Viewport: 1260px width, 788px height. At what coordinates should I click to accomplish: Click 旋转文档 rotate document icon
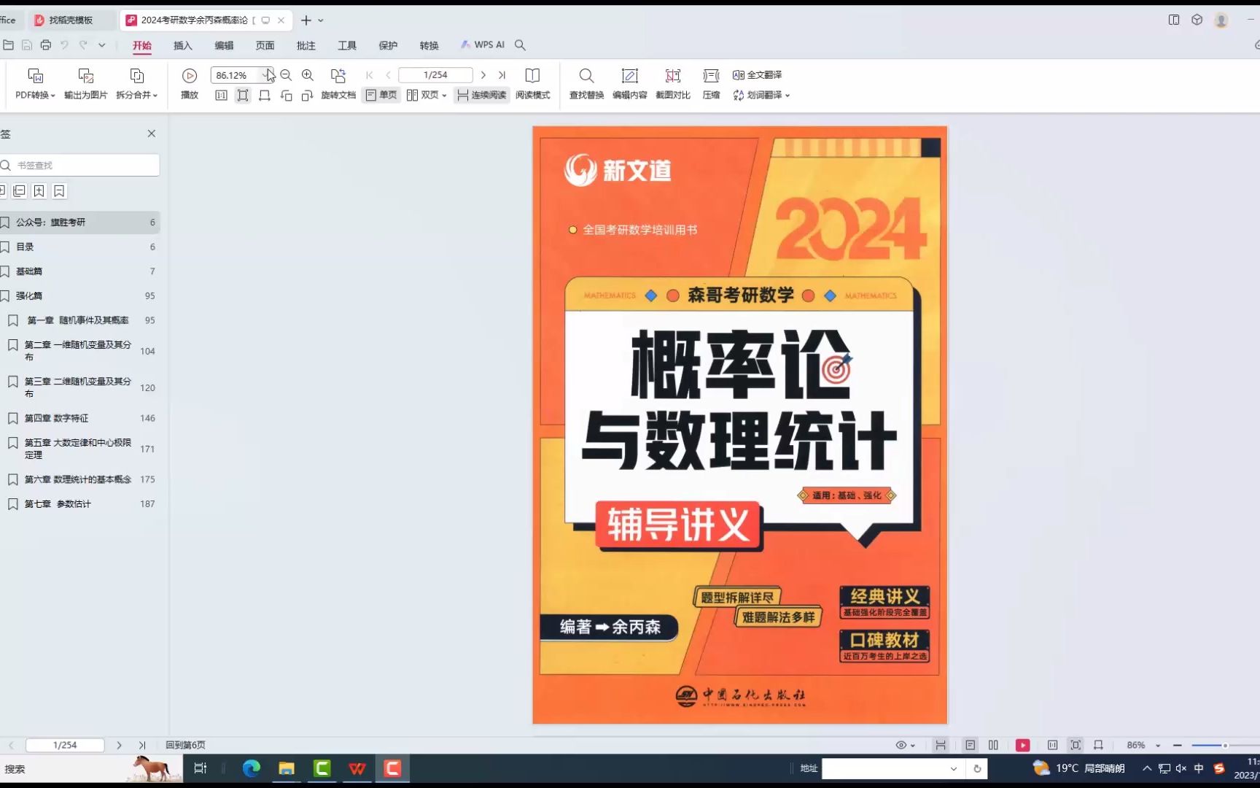coord(338,84)
